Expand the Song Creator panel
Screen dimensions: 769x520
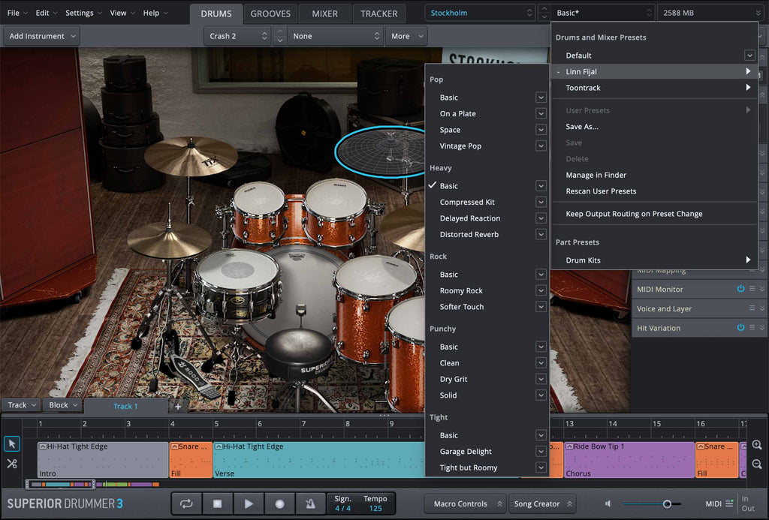tap(541, 503)
